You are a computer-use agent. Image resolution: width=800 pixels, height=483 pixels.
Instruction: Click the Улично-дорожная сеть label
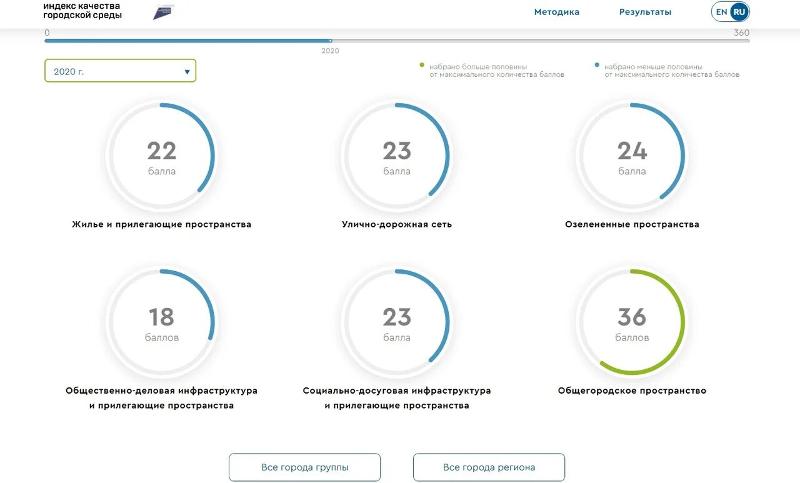click(397, 224)
